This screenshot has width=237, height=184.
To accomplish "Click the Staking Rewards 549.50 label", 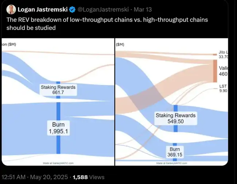I will (x=175, y=118).
